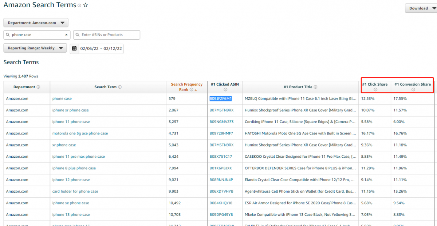Click the calendar icon for the date range
Screen dimensions: 437x226
click(74, 48)
